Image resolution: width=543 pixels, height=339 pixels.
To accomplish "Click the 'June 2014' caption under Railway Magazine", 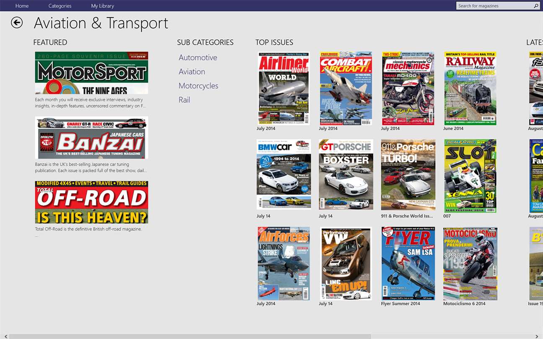I will tap(453, 129).
